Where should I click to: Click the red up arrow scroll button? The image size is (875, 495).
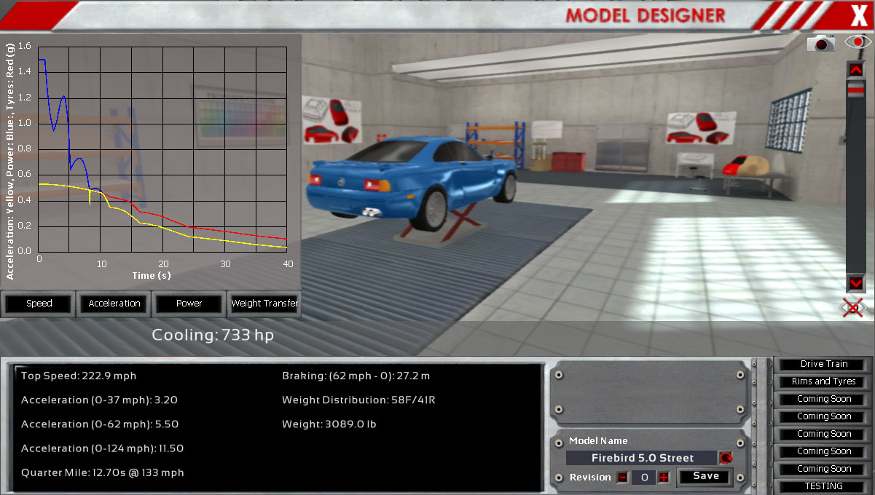click(x=855, y=69)
